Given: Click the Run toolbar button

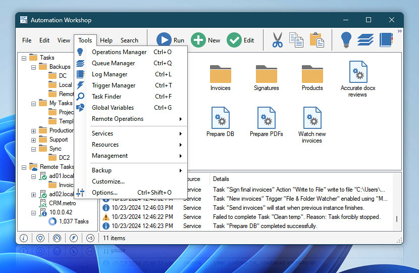Looking at the screenshot, I should click(170, 40).
